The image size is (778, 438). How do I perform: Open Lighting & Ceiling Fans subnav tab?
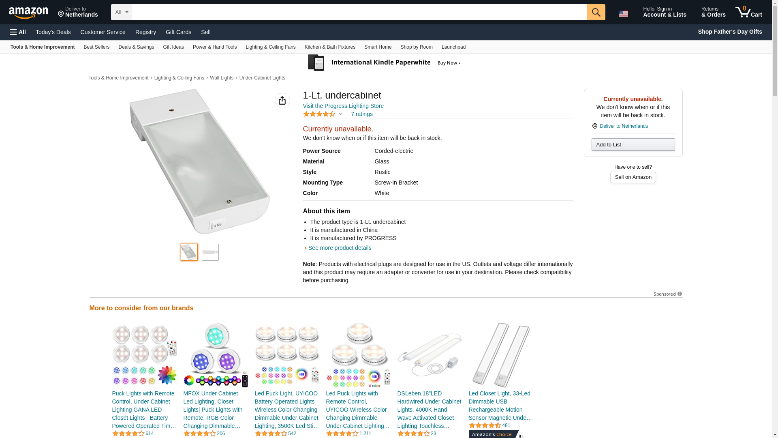(x=270, y=47)
